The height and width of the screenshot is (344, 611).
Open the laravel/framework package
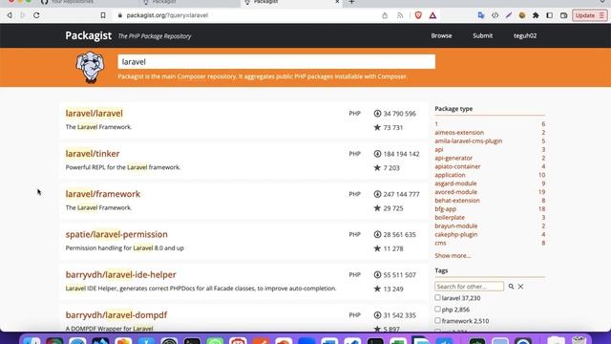103,194
